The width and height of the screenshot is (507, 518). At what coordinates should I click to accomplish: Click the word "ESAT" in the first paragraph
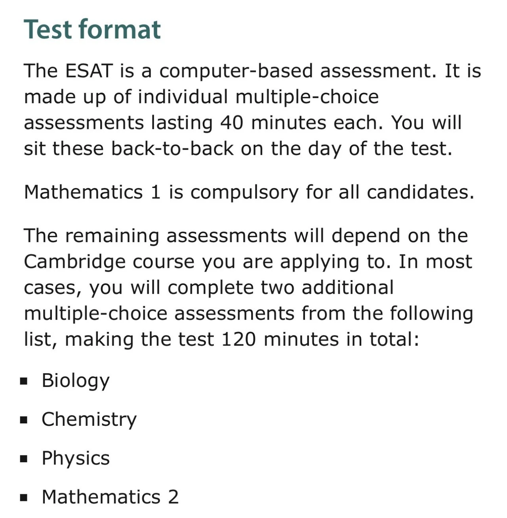click(89, 71)
